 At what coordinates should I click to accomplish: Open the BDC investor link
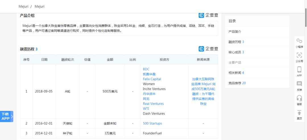[146, 69]
